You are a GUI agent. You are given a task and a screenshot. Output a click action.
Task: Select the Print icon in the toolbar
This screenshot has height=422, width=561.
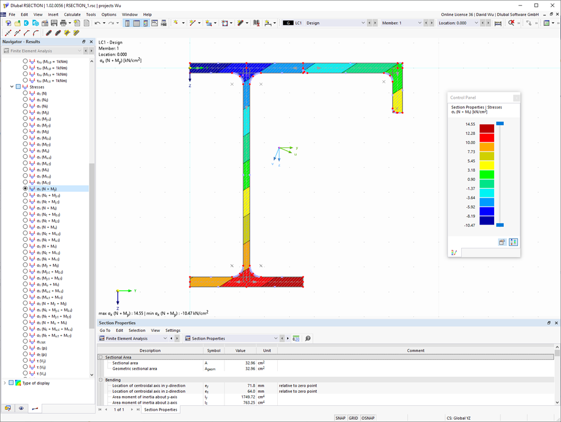[x=63, y=23]
